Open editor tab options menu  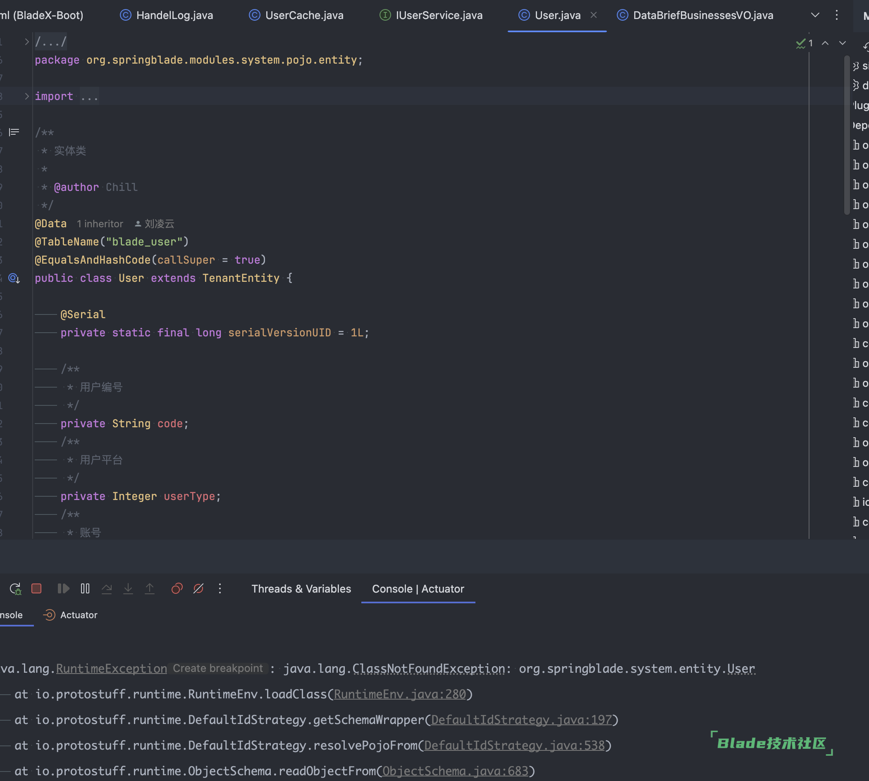pos(836,15)
